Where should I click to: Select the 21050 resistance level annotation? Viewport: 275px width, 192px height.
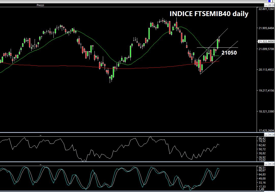pos(229,53)
